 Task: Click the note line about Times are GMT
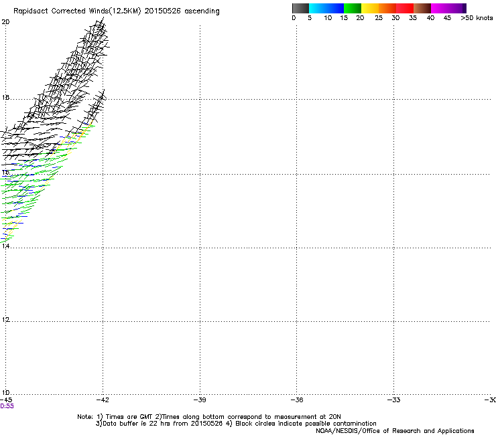tap(208, 417)
